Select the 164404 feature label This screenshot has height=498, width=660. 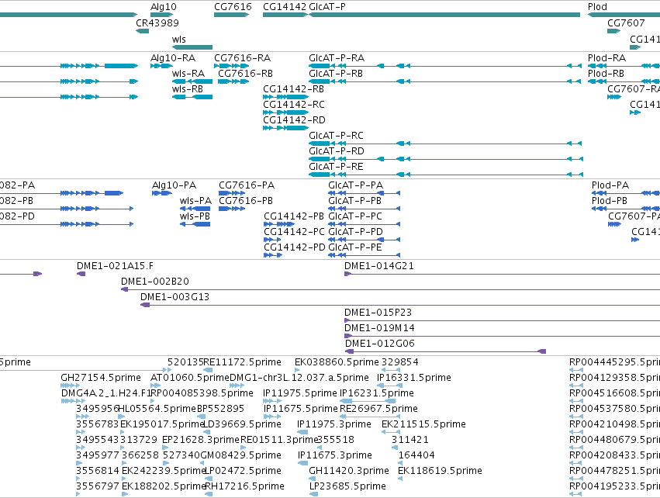click(416, 455)
